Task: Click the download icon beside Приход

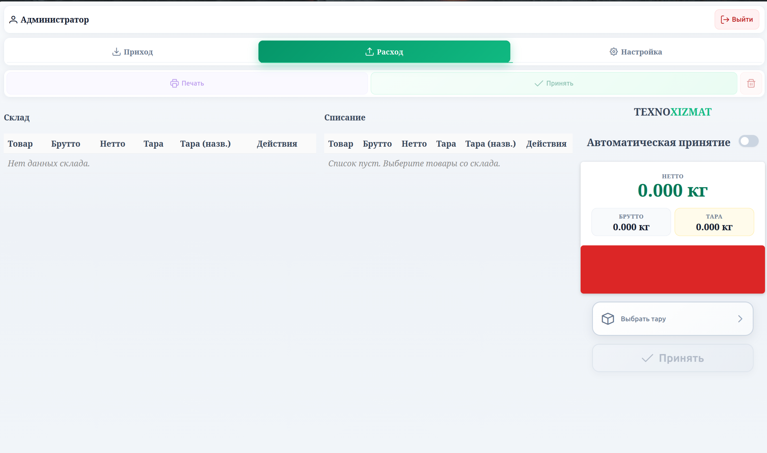Action: point(116,52)
